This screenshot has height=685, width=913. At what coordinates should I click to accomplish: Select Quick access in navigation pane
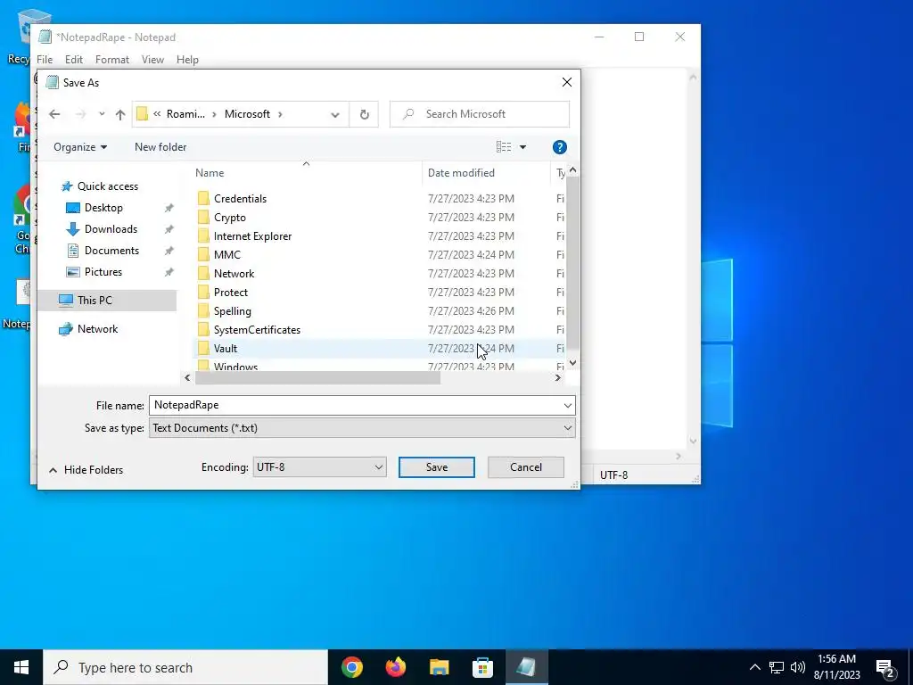108,186
